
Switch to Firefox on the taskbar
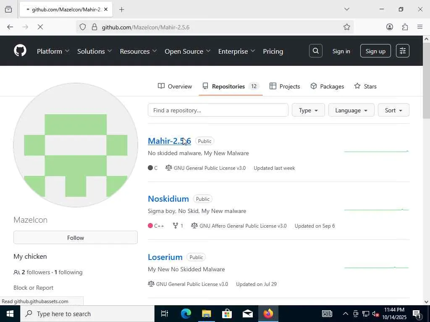(268, 314)
